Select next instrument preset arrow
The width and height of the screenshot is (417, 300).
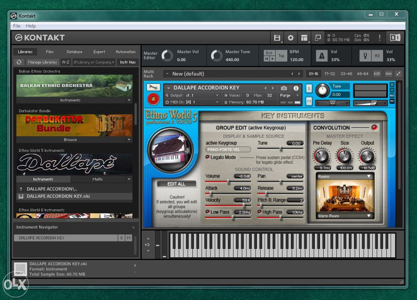tap(273, 88)
